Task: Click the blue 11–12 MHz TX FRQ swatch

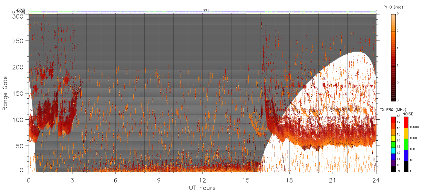Action: tap(393, 156)
